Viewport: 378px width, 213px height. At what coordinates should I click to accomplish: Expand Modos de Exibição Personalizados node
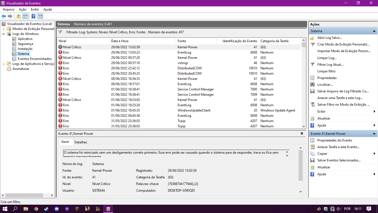tap(3, 29)
